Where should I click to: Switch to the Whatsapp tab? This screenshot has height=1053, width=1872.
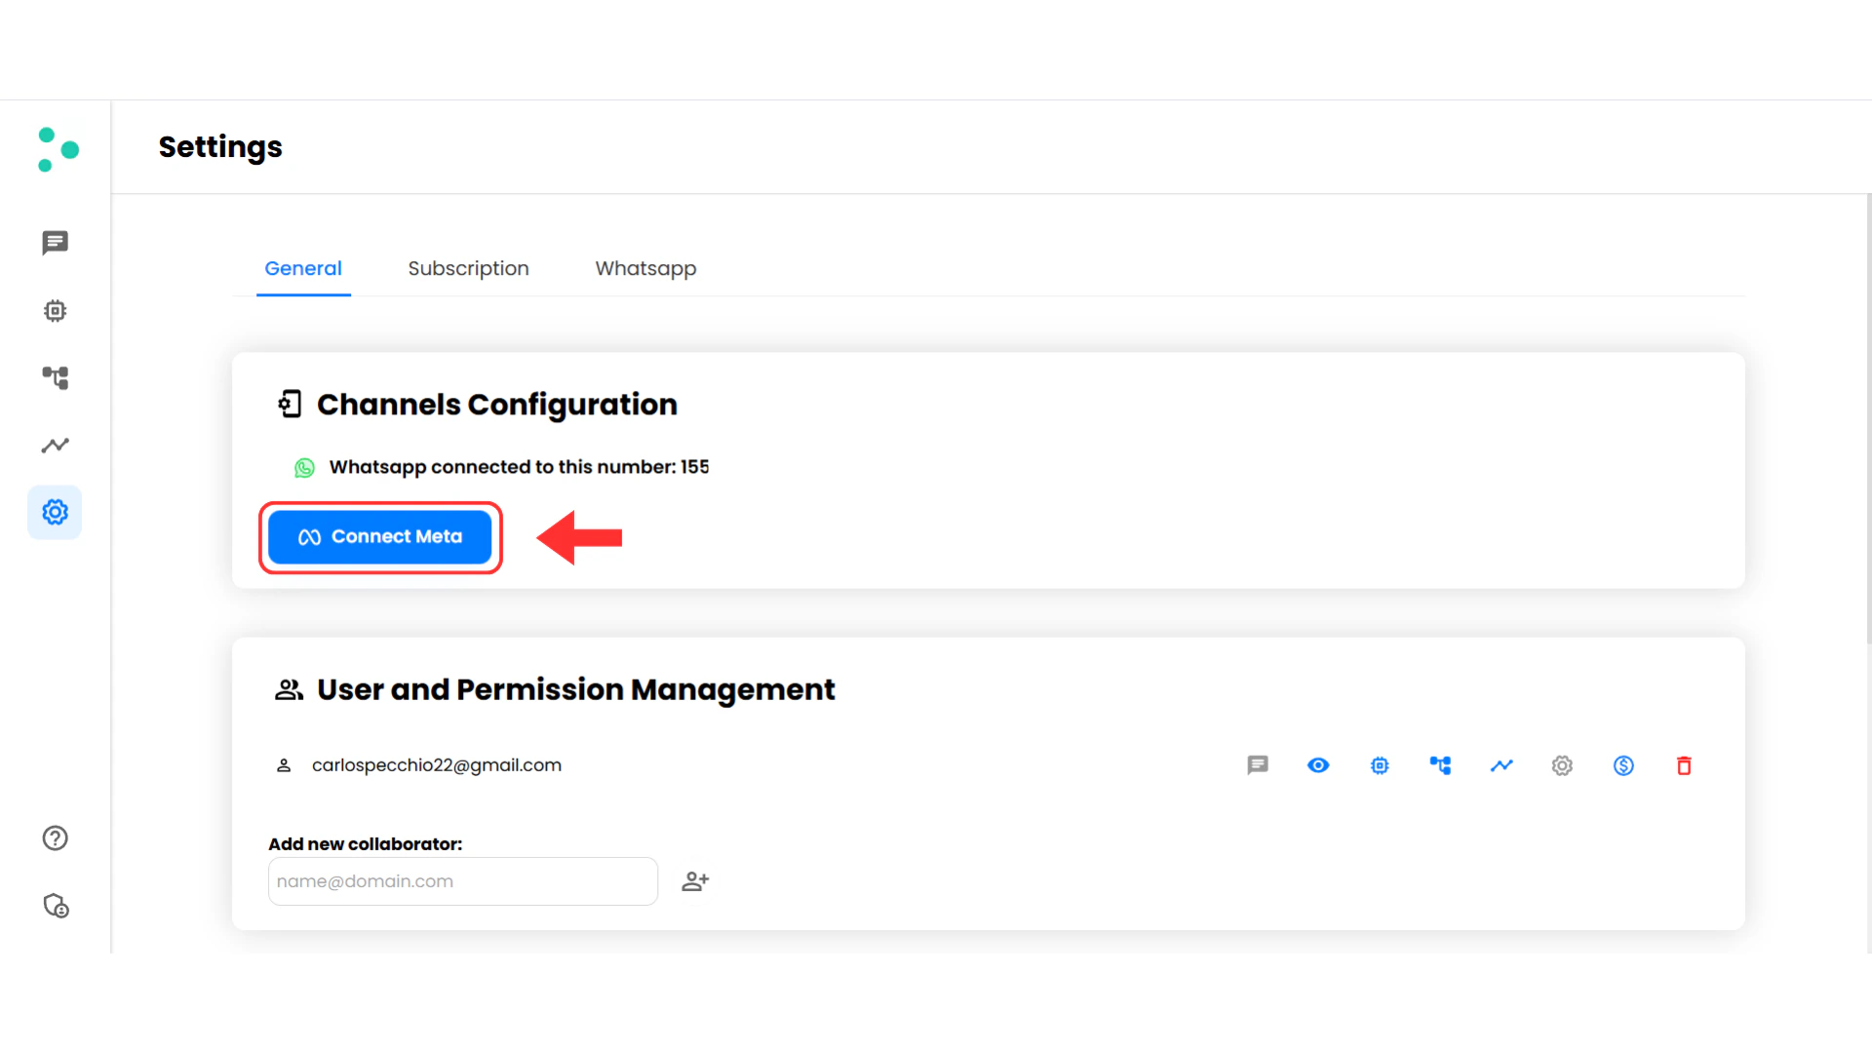(x=645, y=268)
